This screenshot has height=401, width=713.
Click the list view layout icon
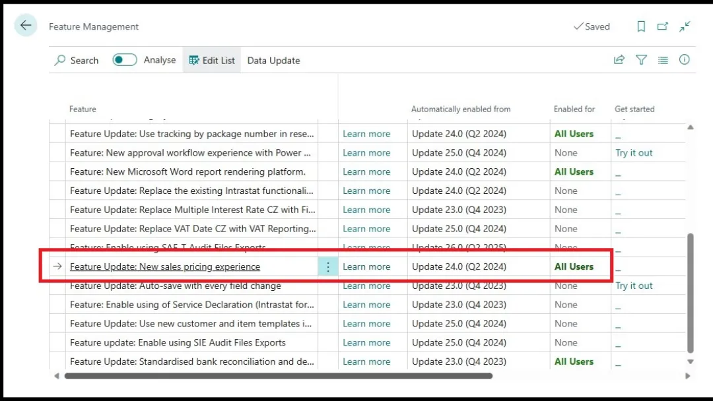(663, 60)
